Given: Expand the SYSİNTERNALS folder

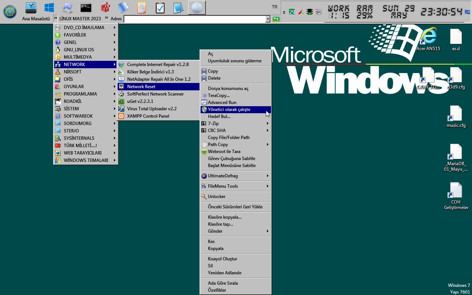Looking at the screenshot, I should 86,138.
